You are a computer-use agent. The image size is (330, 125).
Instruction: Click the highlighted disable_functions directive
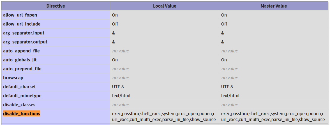coord(22,114)
